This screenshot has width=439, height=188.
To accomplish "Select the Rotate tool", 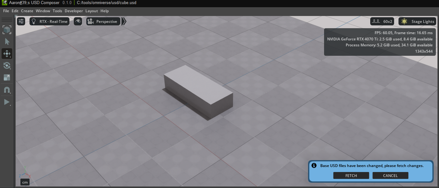I will click(x=7, y=65).
